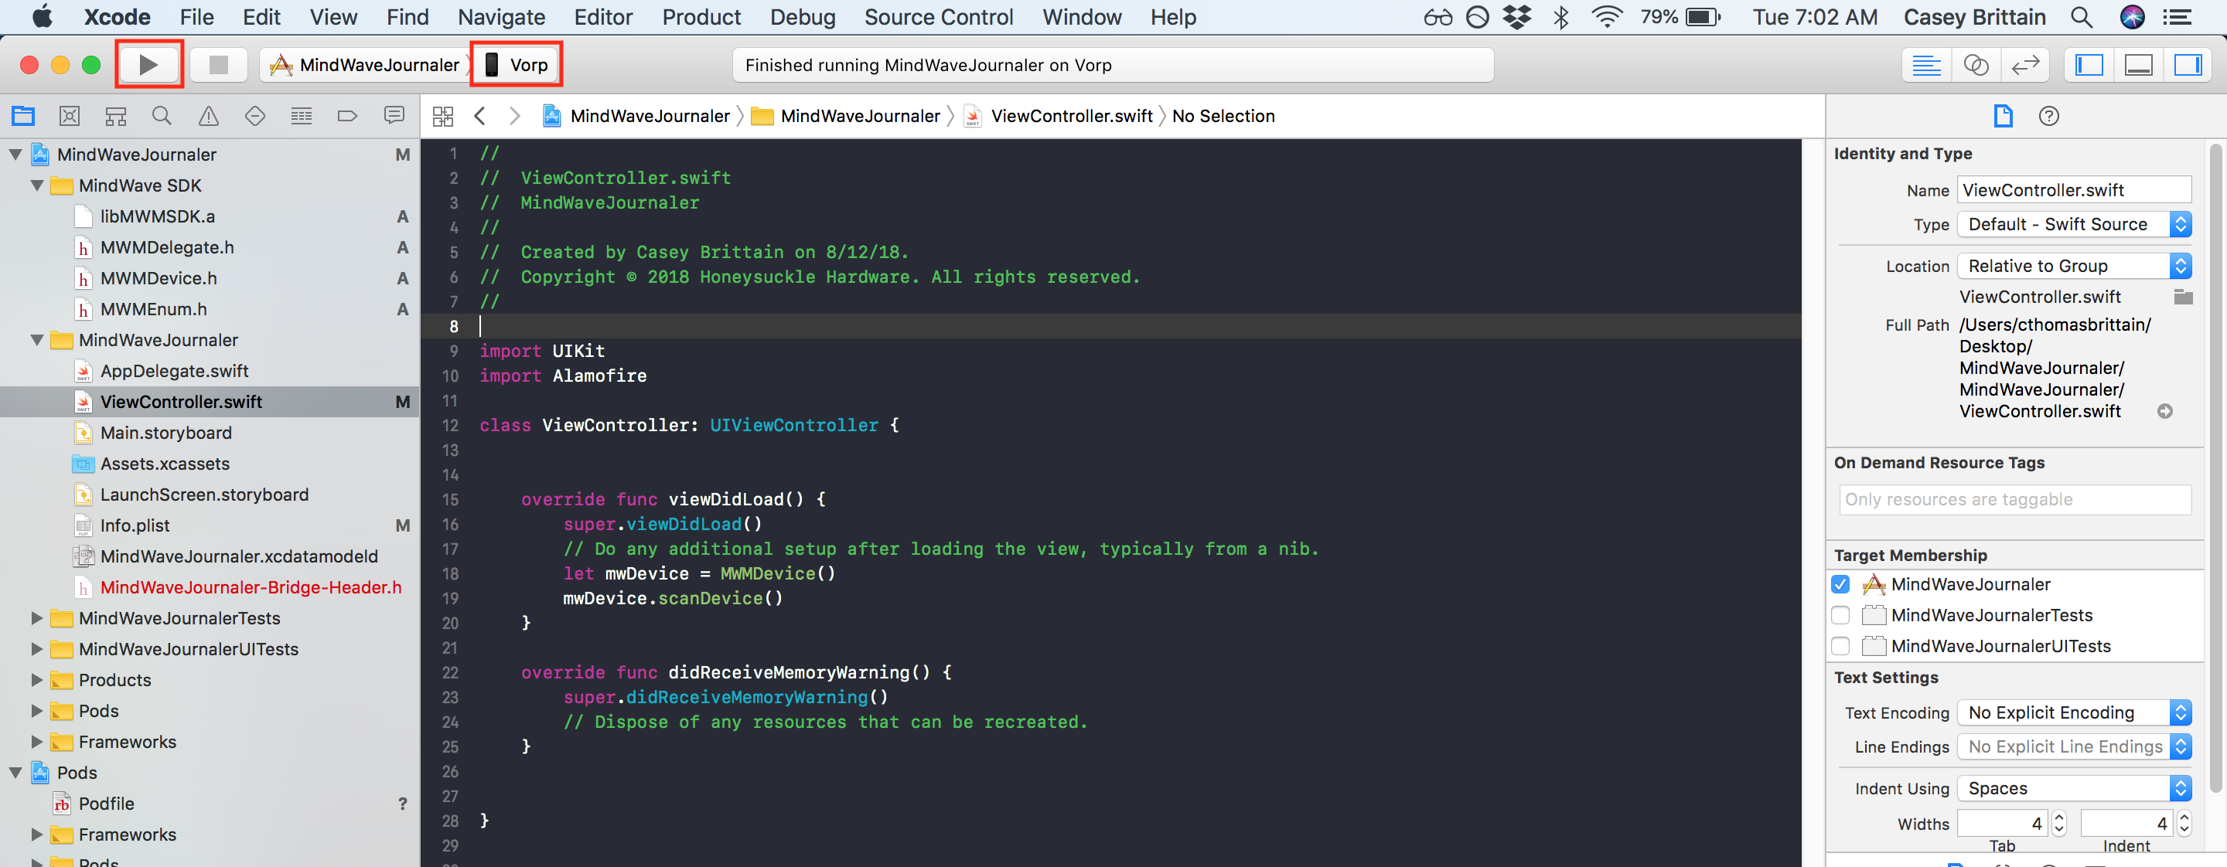2227x867 pixels.
Task: Open the Text Encoding dropdown
Action: pyautogui.click(x=2073, y=712)
